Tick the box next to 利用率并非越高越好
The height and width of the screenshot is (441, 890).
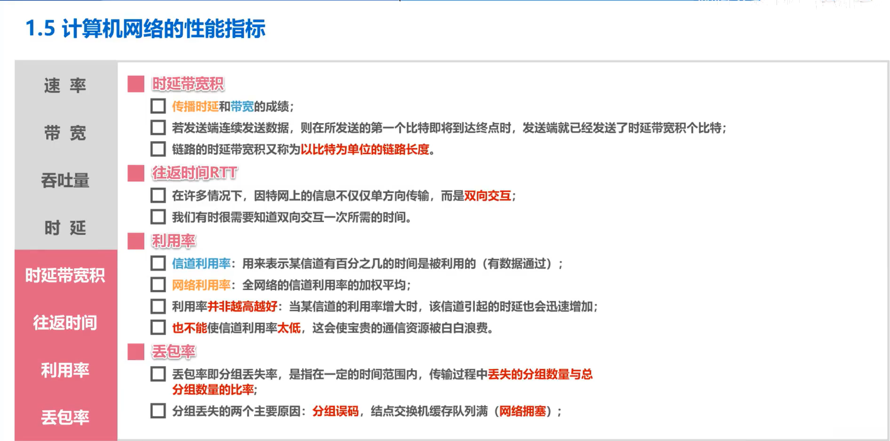click(157, 306)
